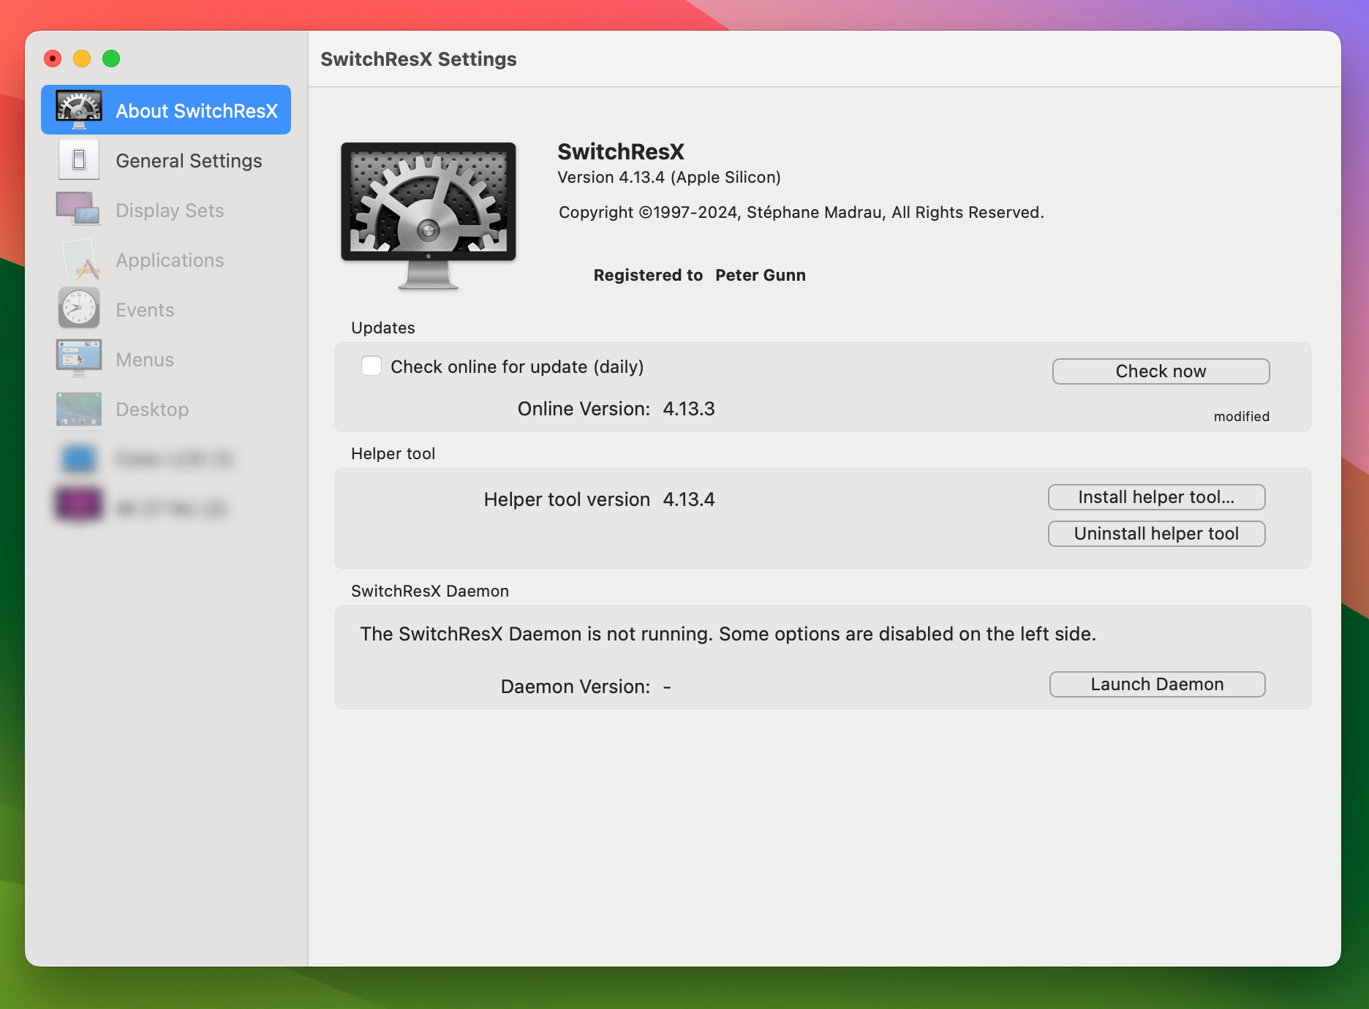Click the Events clock icon
The height and width of the screenshot is (1009, 1369).
coord(79,308)
